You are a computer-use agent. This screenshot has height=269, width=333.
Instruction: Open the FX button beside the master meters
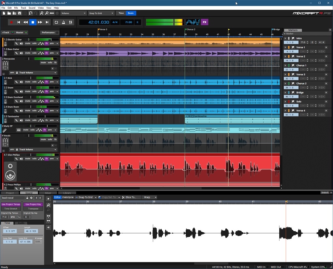(205, 22)
